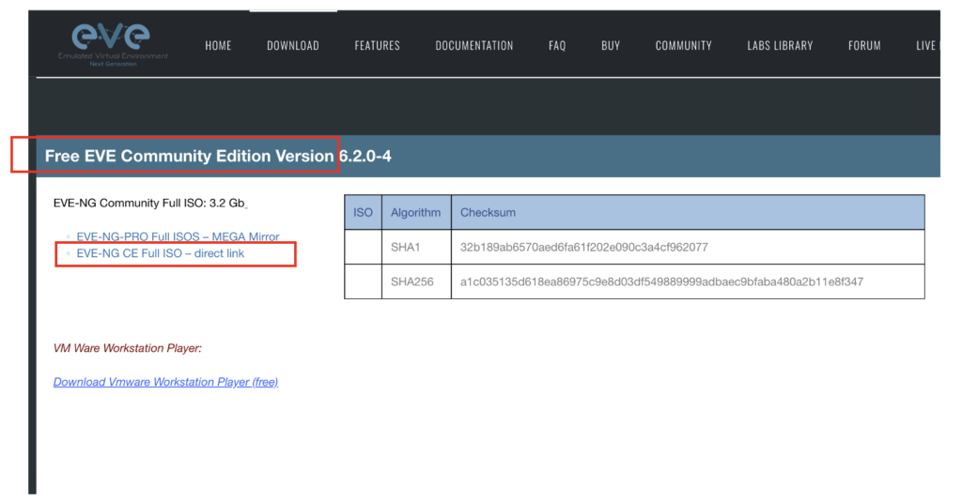Go to the FEATURES page
The image size is (962, 501).
pos(377,45)
